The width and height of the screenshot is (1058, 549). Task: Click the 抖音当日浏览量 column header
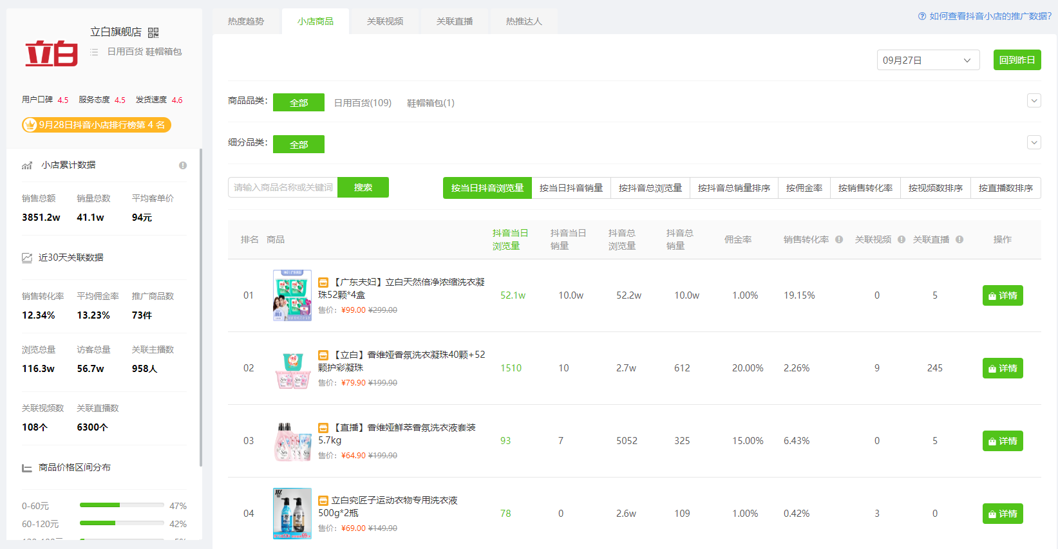[x=510, y=239]
